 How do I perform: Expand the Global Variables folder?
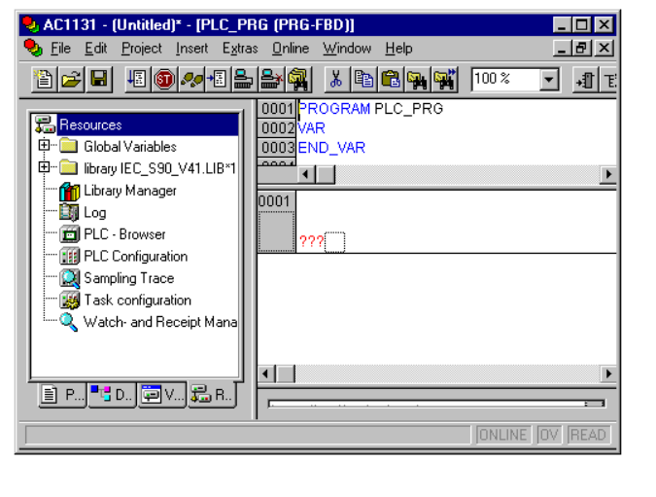(x=44, y=146)
